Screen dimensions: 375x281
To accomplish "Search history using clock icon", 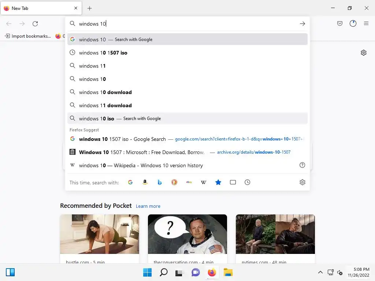I will pos(247,182).
